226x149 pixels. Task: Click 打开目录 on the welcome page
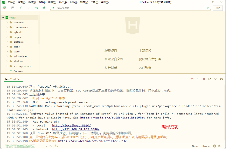111,67
